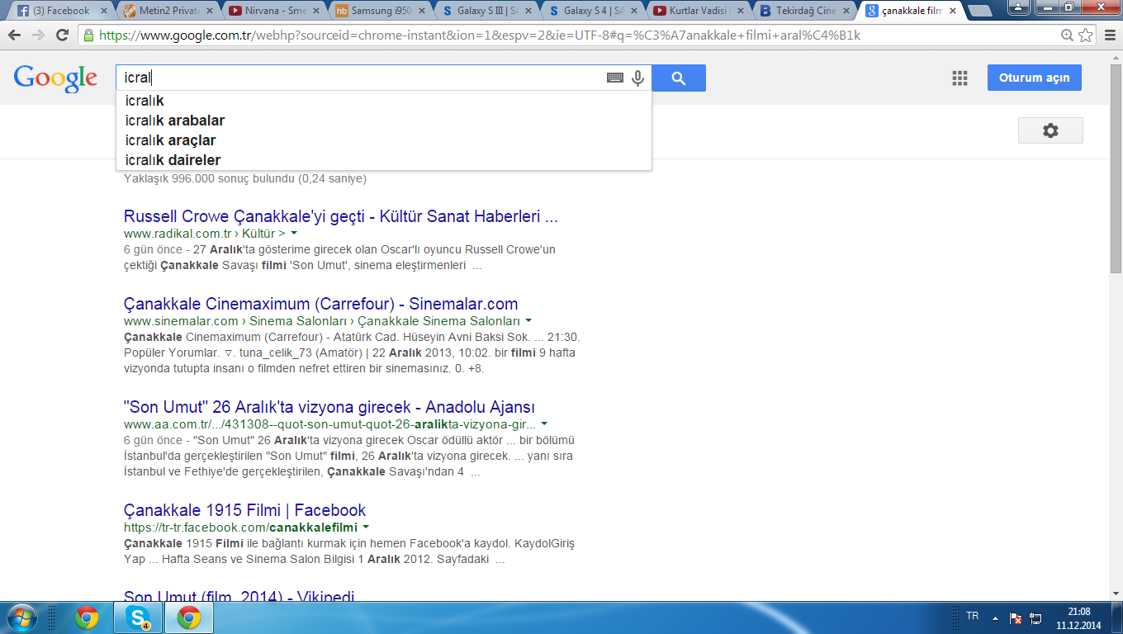Image resolution: width=1123 pixels, height=634 pixels.
Task: Close the Facebook tab
Action: [104, 12]
